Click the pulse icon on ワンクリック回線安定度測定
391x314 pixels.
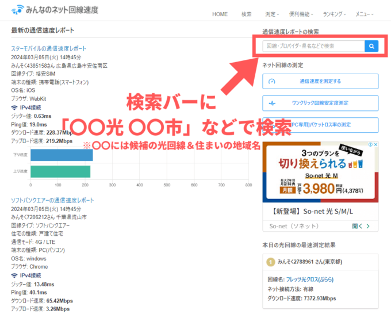[272, 104]
